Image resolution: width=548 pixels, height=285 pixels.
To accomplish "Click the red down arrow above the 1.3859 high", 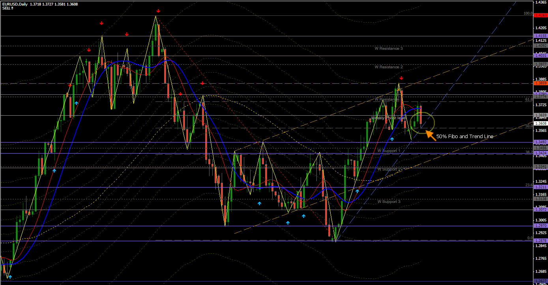I will tap(401, 78).
